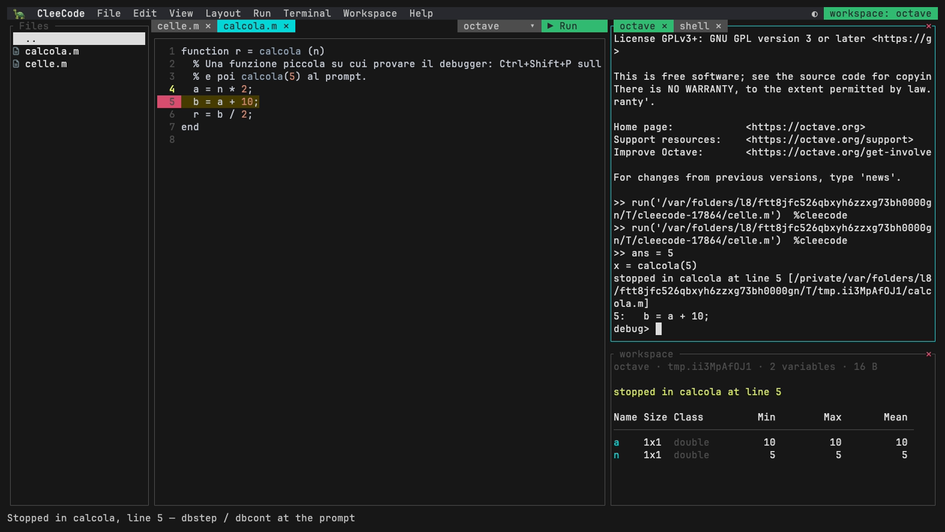Image resolution: width=945 pixels, height=532 pixels.
Task: Switch to the octave terminal tab
Action: (637, 26)
